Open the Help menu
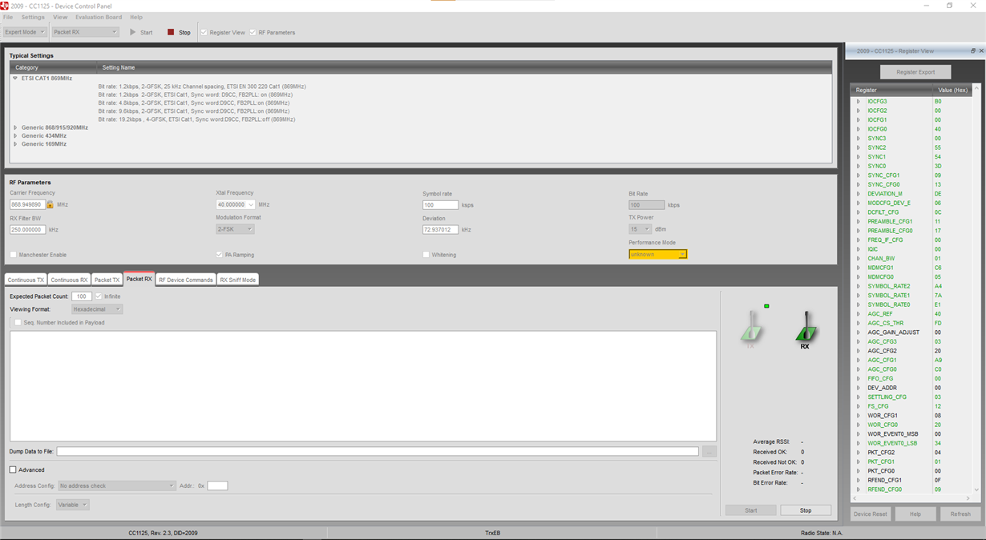The height and width of the screenshot is (540, 986). click(136, 17)
